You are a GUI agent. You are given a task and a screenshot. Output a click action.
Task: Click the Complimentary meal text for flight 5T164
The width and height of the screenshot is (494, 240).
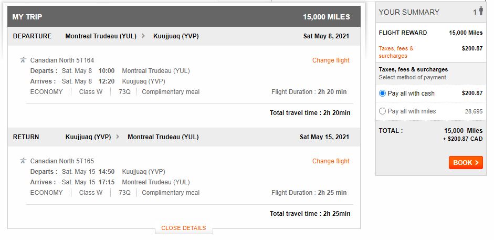(171, 92)
